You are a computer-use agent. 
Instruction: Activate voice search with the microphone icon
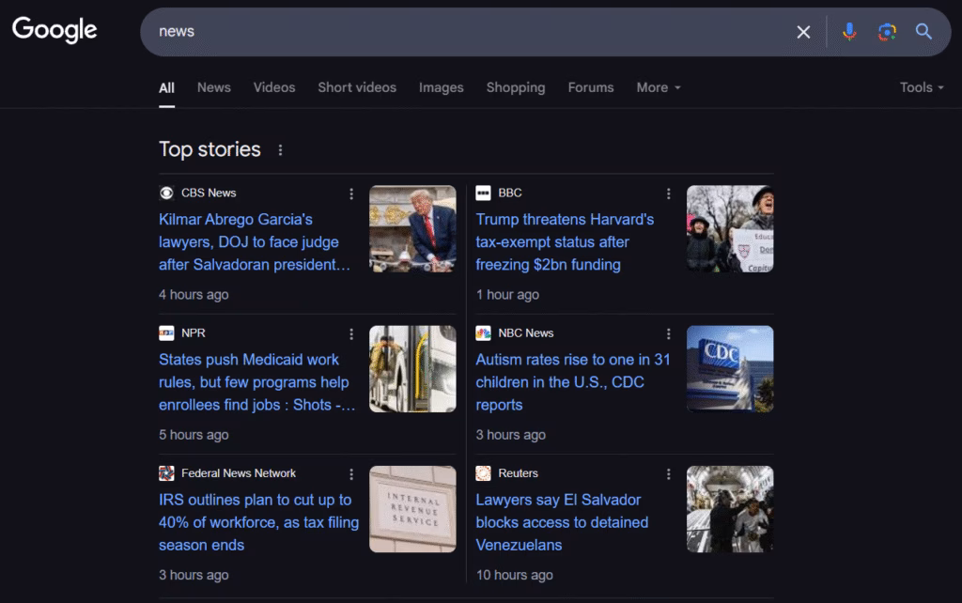[x=848, y=31]
